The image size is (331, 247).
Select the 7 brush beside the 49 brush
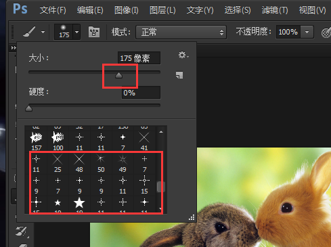(144, 163)
